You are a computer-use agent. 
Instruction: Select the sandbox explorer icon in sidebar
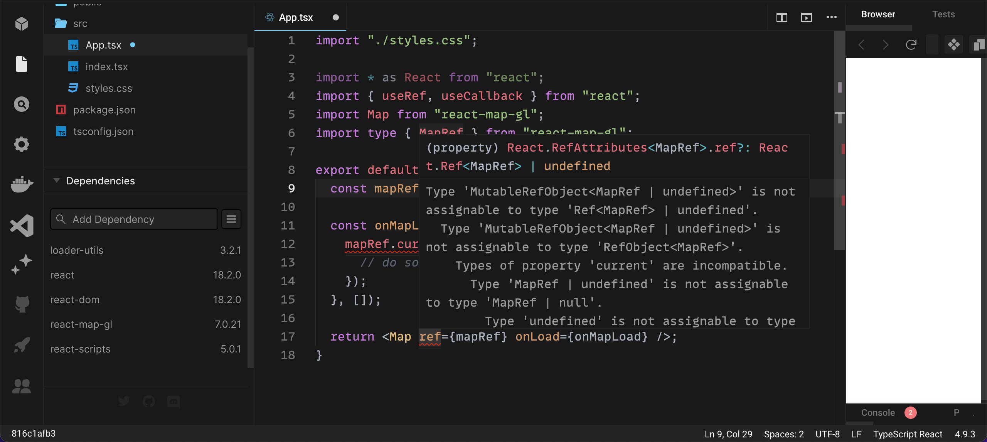(x=22, y=24)
